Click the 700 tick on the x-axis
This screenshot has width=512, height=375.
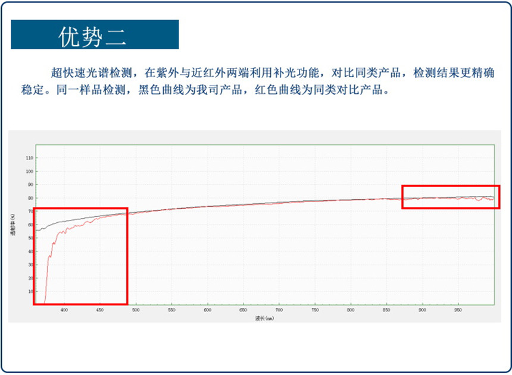(x=279, y=310)
